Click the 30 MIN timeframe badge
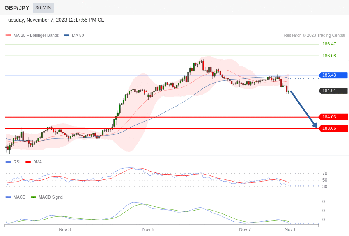Screen dimensions: 349x236 pos(44,8)
